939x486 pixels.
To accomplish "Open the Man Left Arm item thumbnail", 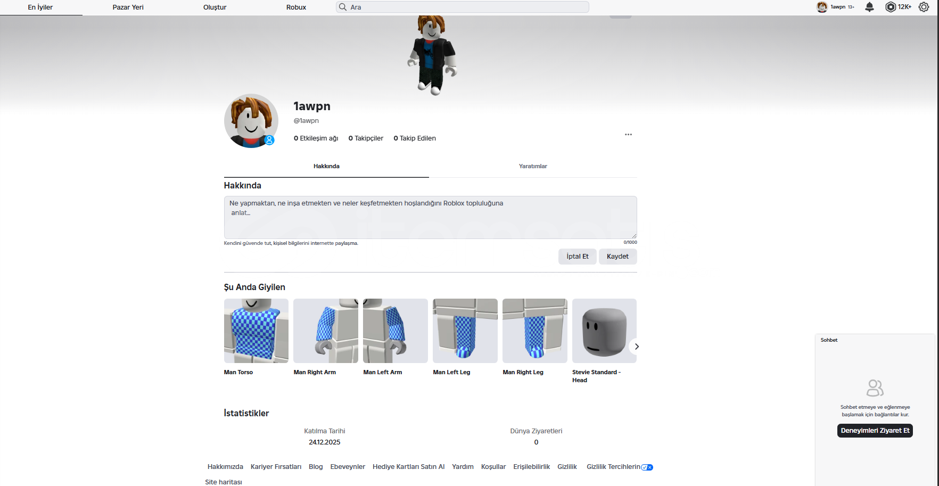I will click(396, 331).
